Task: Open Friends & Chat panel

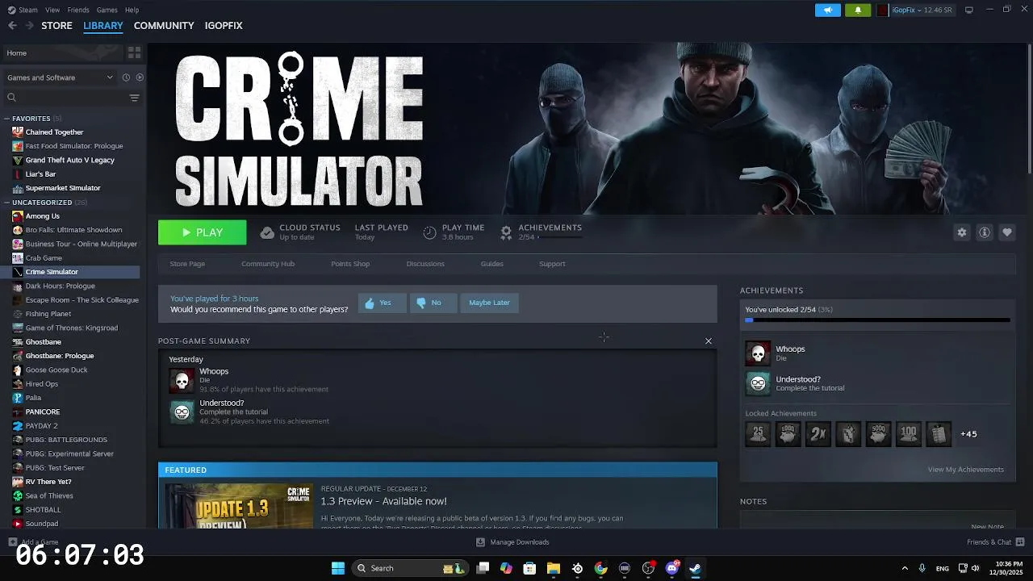Action: (995, 542)
